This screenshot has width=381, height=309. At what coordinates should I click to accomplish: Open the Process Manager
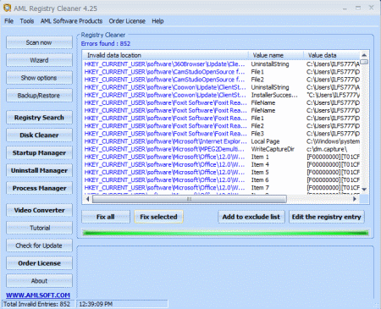pyautogui.click(x=39, y=188)
